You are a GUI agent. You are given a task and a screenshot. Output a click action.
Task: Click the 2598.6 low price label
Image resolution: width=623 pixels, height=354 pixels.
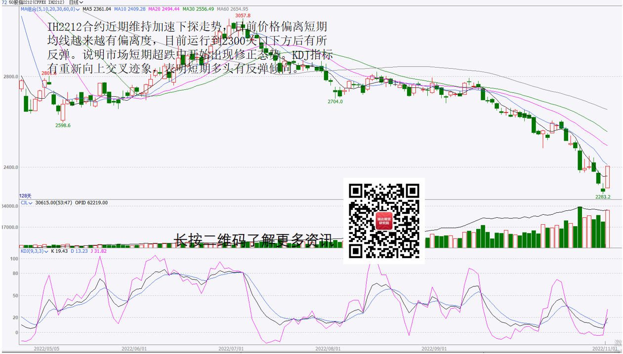pos(62,125)
